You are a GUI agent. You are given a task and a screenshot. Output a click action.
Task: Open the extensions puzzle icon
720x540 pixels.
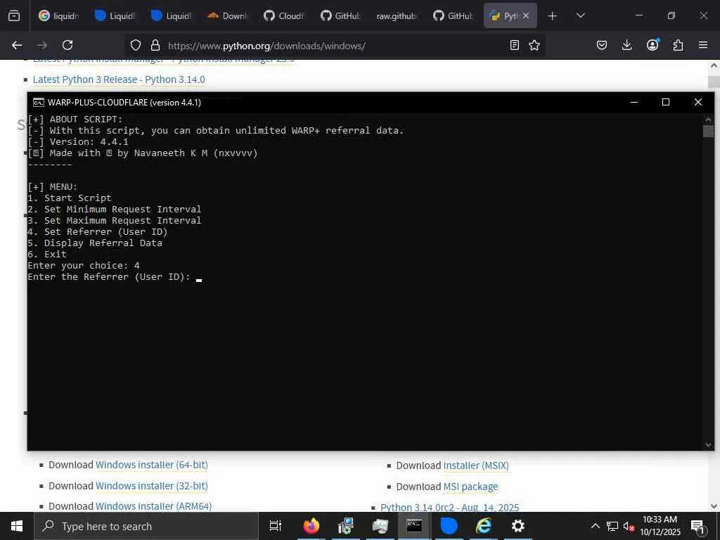pos(678,45)
